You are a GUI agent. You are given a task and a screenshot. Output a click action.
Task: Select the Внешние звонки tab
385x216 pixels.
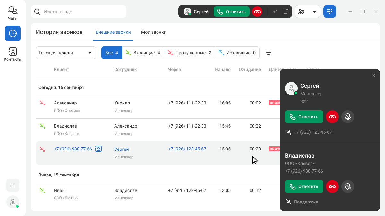pos(113,32)
